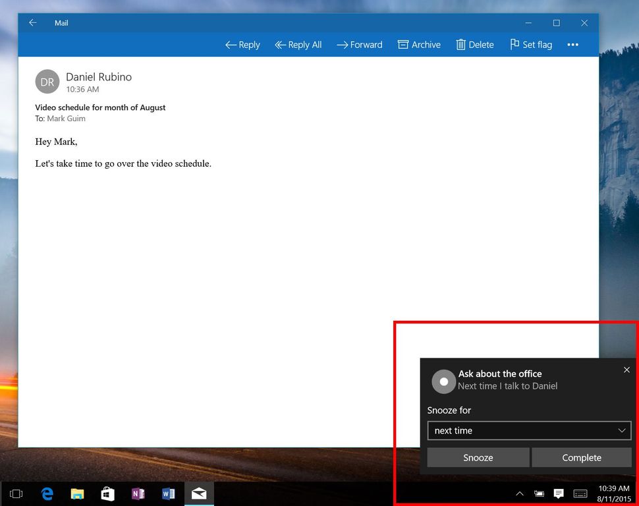Check battery status in the system tray

[539, 493]
